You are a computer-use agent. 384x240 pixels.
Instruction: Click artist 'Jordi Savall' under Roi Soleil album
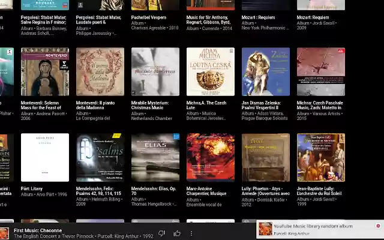323,199
